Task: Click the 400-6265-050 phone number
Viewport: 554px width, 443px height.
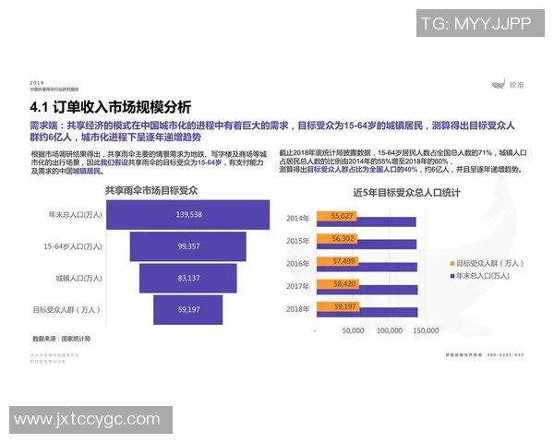Action: coord(505,354)
